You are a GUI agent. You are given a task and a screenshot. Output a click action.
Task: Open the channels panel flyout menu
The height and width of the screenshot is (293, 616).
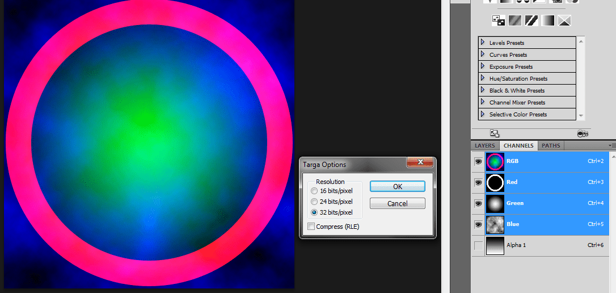click(611, 146)
